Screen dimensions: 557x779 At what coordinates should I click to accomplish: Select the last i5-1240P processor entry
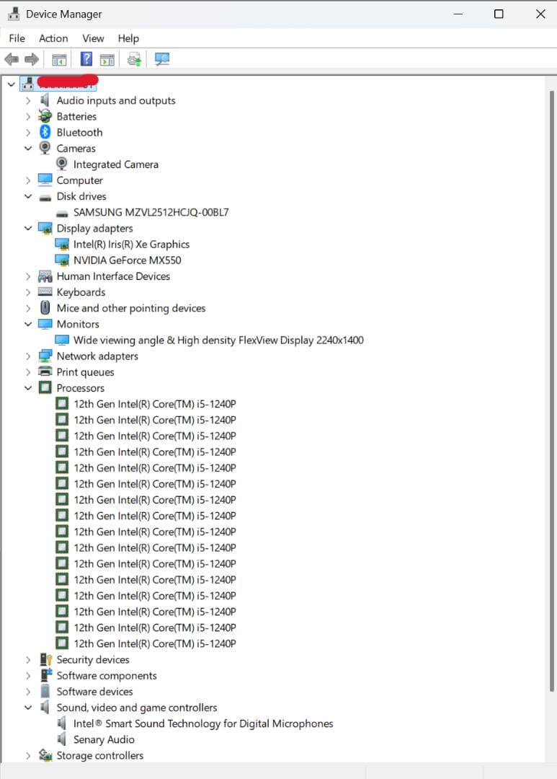[x=154, y=643]
